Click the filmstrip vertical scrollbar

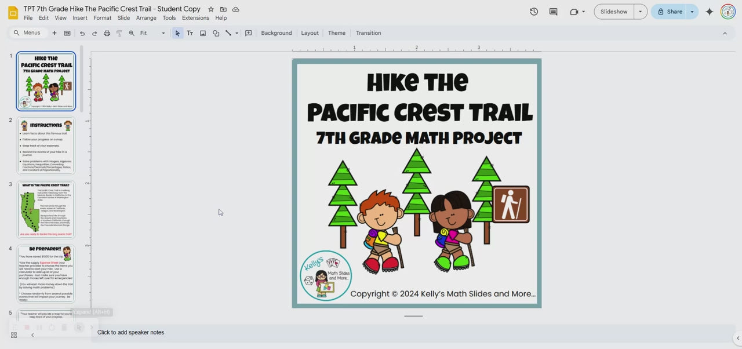(x=82, y=78)
